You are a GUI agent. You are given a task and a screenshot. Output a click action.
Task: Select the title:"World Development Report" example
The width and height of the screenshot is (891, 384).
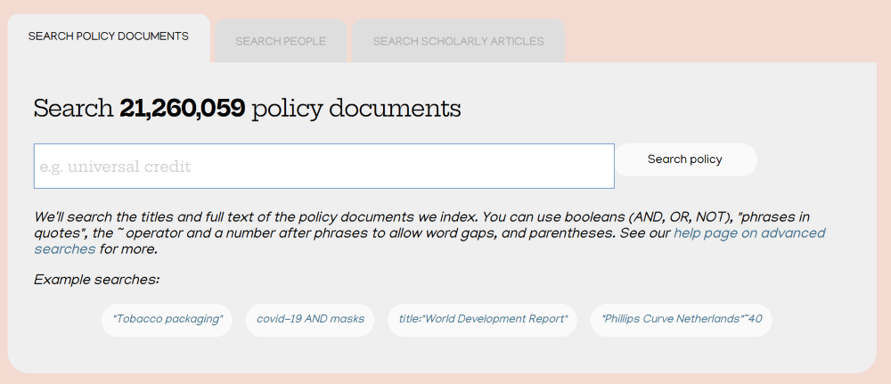[x=482, y=319]
